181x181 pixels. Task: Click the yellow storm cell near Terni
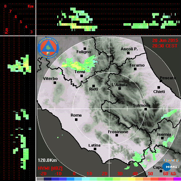[75, 65]
